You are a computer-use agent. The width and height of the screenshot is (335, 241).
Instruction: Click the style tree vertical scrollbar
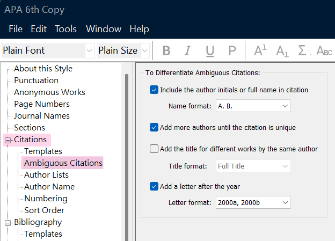(127, 157)
